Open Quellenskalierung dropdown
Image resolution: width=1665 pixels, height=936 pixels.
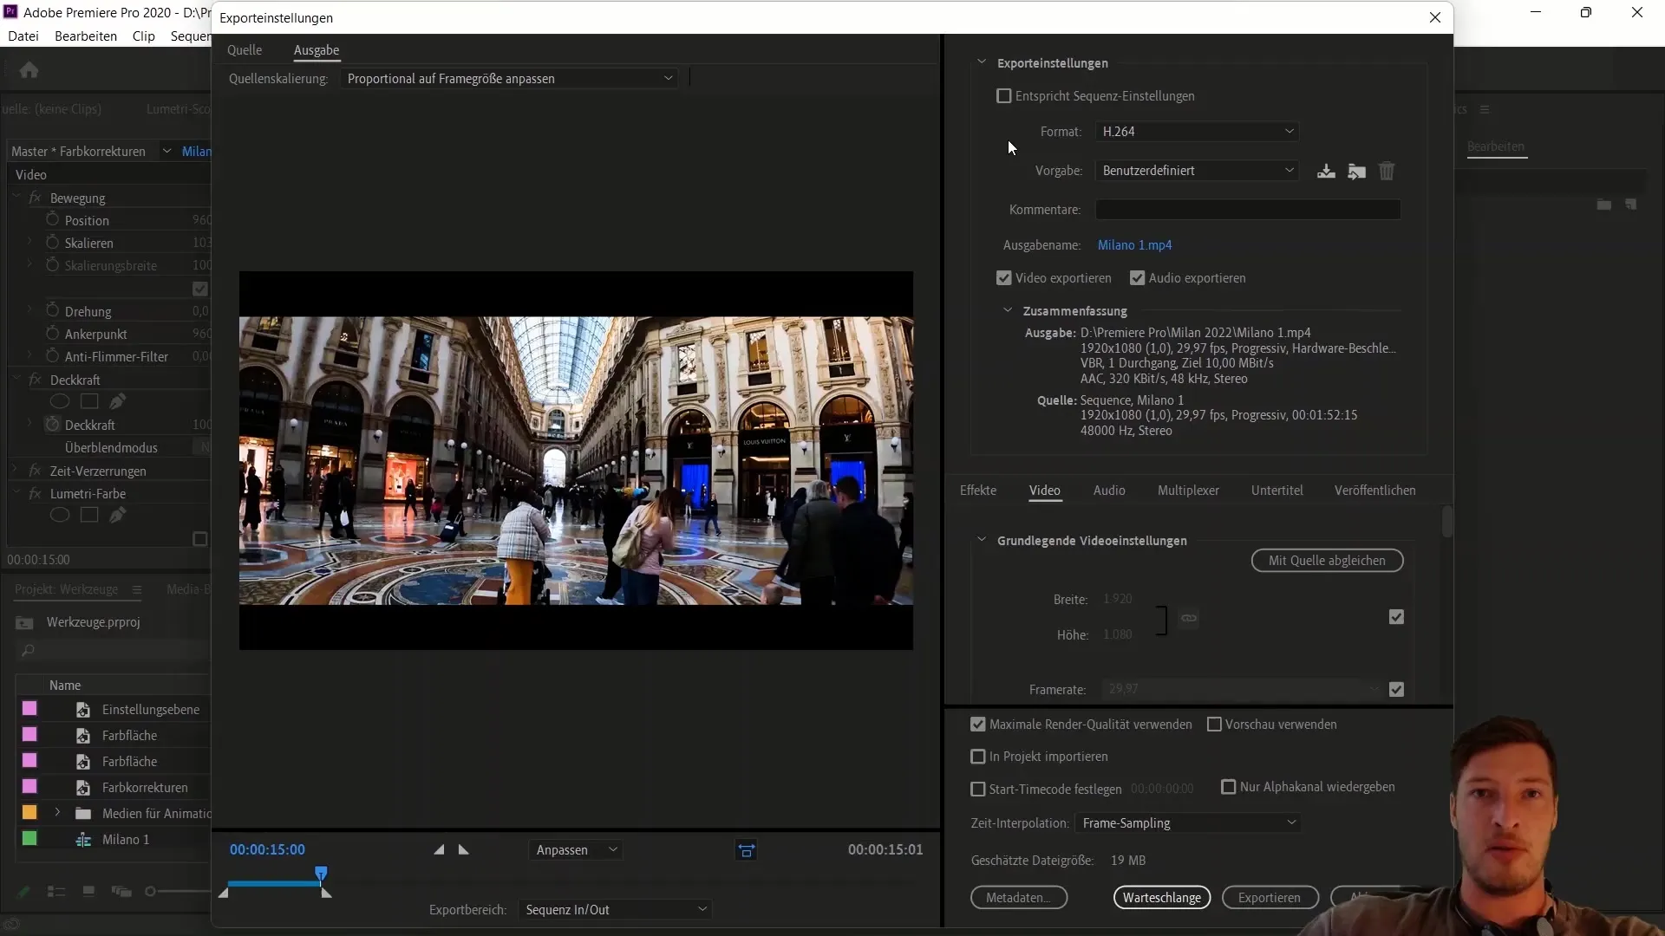509,78
